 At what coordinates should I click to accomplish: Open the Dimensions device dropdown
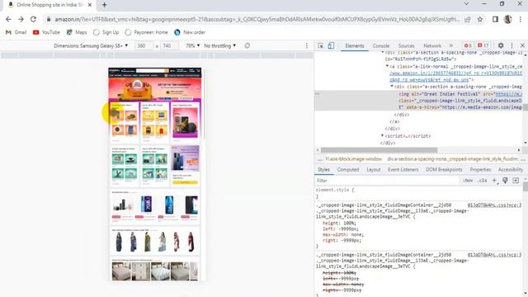tap(91, 45)
